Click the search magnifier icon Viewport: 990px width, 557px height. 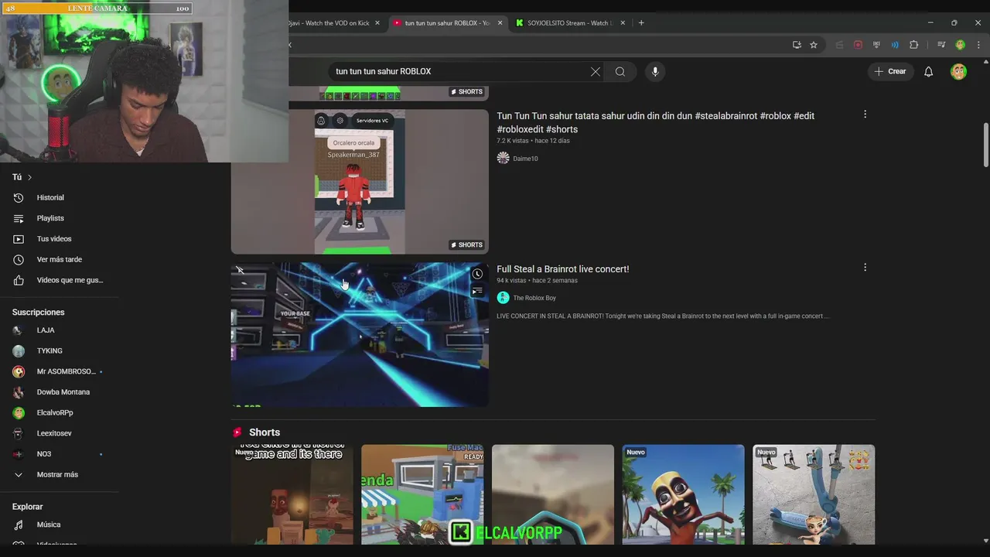point(620,71)
